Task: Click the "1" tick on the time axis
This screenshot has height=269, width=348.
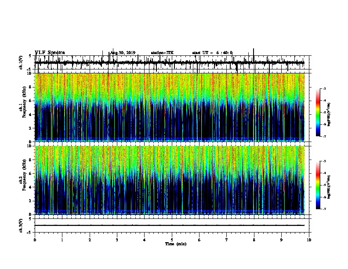Action: [x=62, y=240]
